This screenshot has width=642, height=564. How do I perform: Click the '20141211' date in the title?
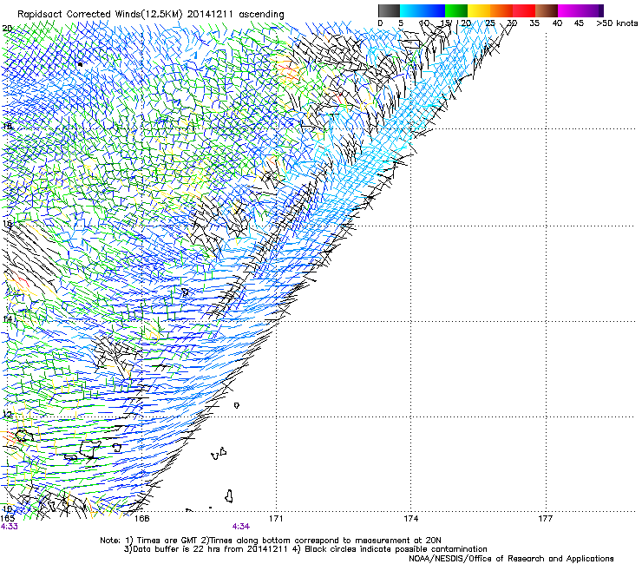pyautogui.click(x=210, y=15)
